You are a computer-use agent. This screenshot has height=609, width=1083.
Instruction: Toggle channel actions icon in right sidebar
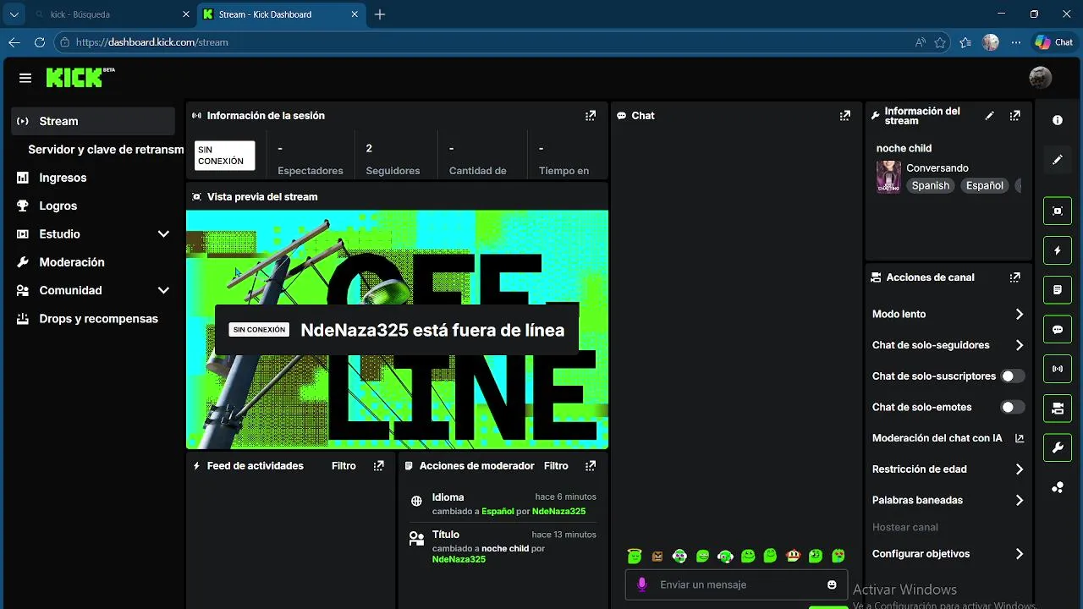(x=1058, y=409)
